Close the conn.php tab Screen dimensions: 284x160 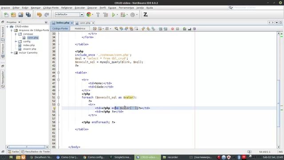[x=93, y=23]
